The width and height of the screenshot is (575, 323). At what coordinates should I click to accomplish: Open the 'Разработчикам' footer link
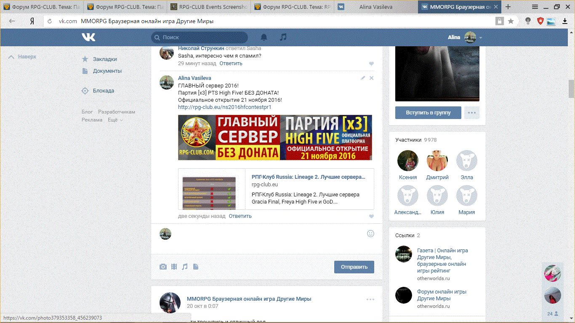point(117,112)
